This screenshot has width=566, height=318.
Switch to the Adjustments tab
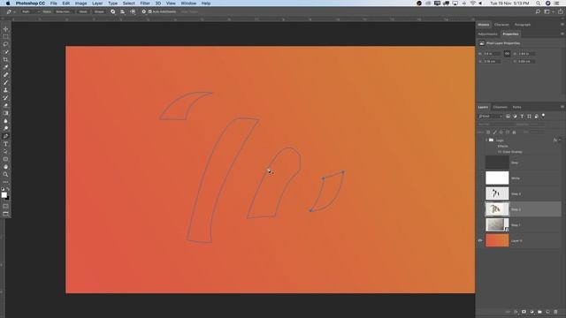(487, 34)
